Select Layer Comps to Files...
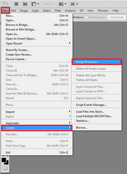 pos(97,87)
